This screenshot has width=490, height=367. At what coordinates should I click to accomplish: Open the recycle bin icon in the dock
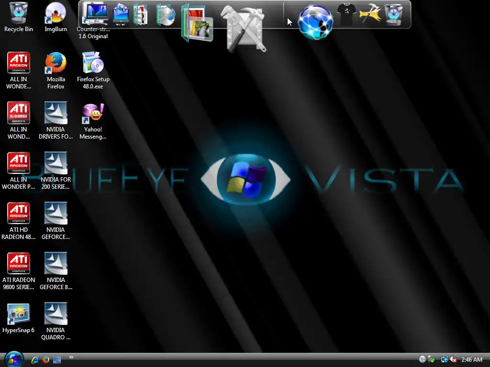(x=393, y=14)
